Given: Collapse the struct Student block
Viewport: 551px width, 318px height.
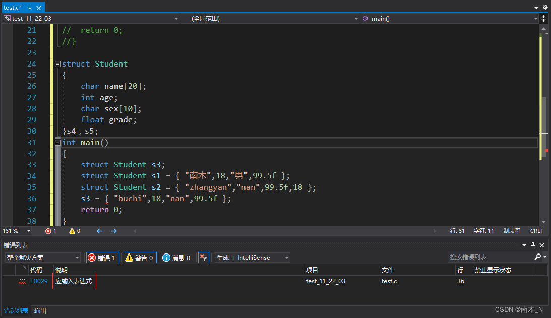Looking at the screenshot, I should coord(57,64).
